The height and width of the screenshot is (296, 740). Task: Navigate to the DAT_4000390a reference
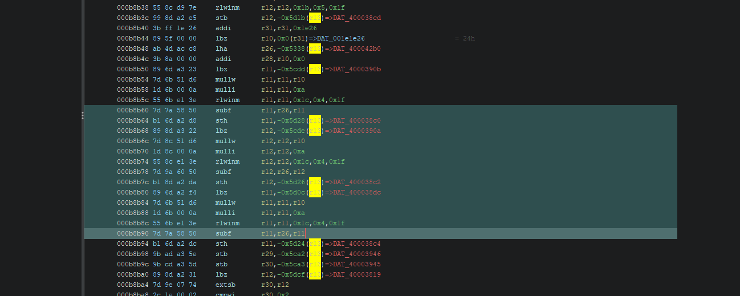point(357,131)
